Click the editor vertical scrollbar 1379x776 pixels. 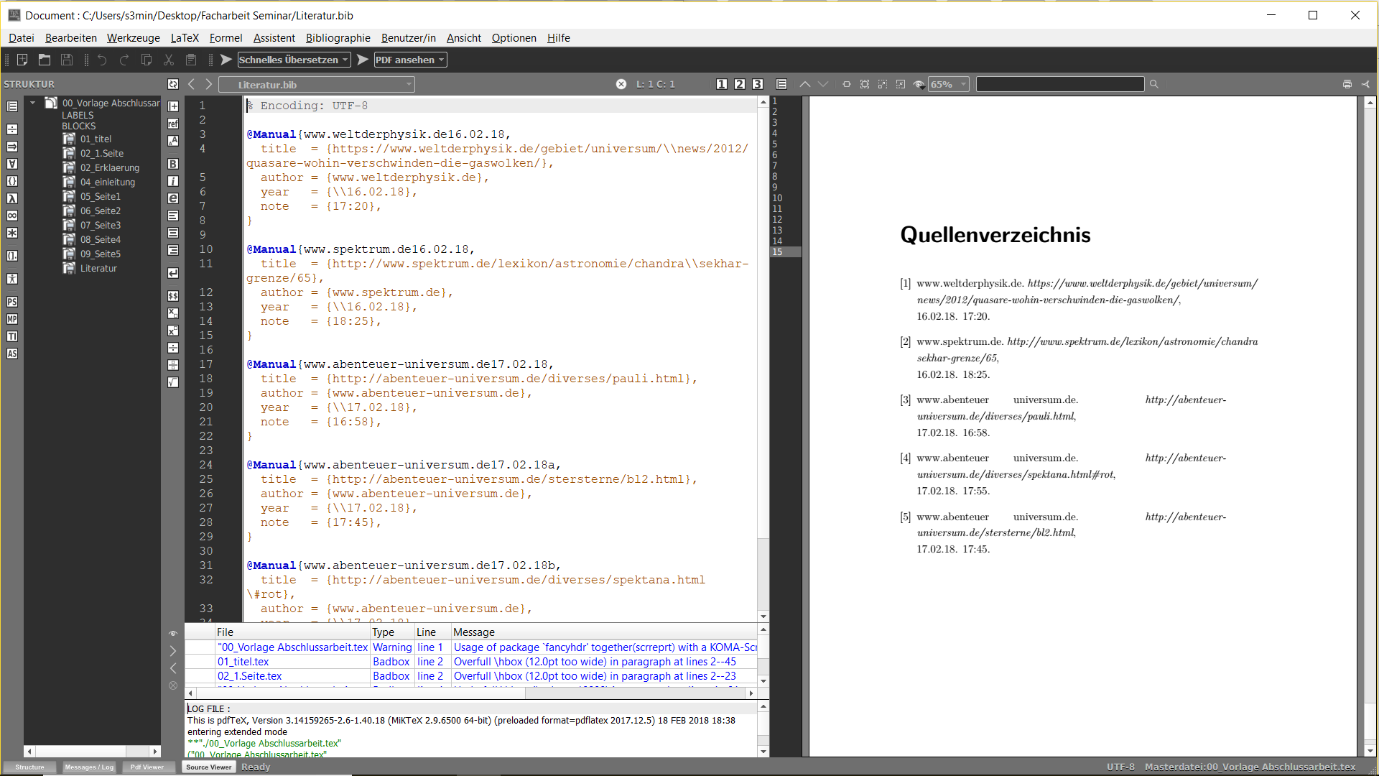(763, 359)
